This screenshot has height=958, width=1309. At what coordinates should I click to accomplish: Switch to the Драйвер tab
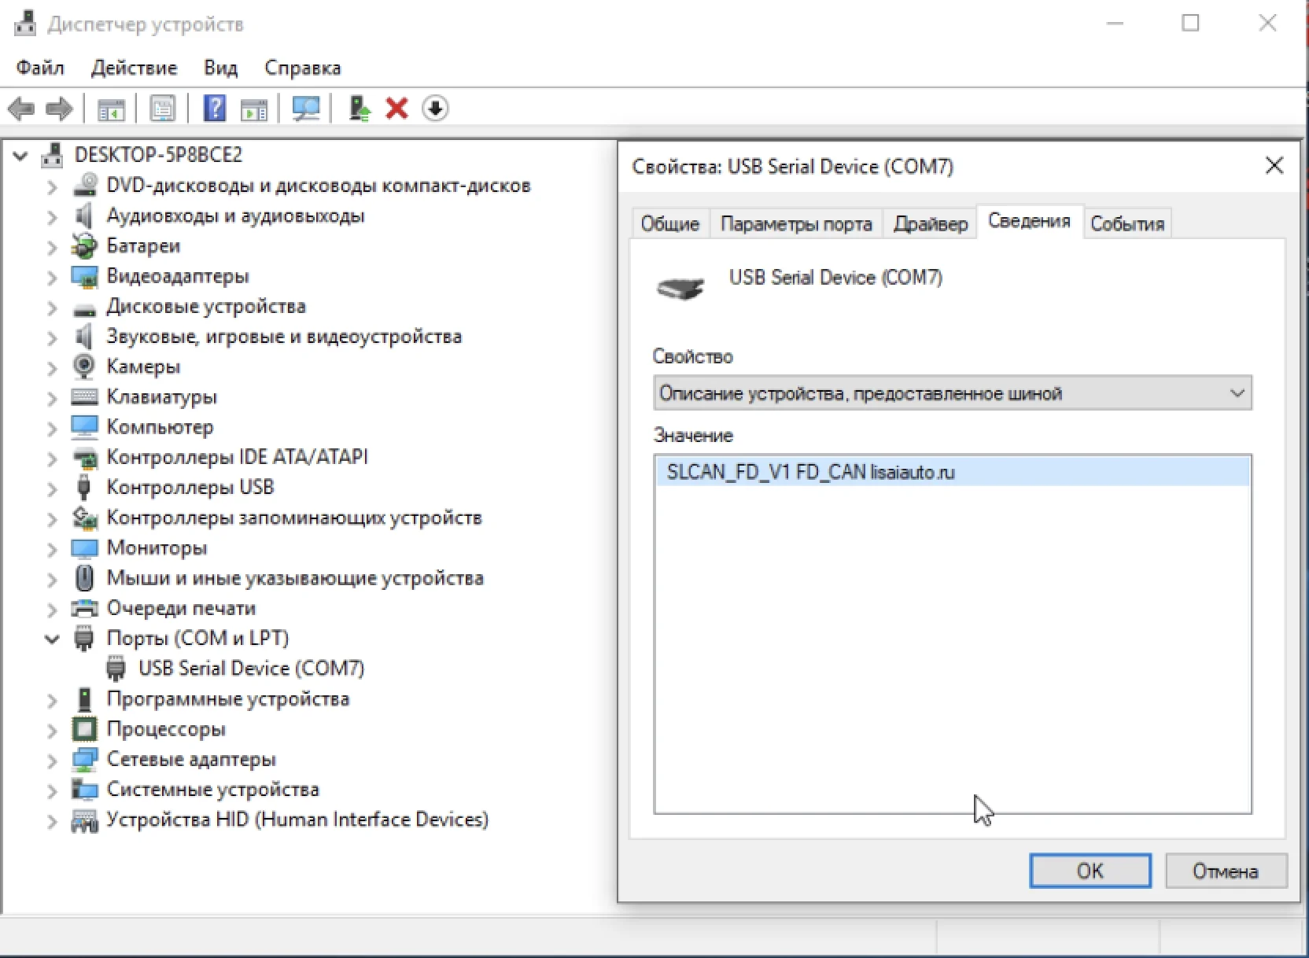point(930,224)
